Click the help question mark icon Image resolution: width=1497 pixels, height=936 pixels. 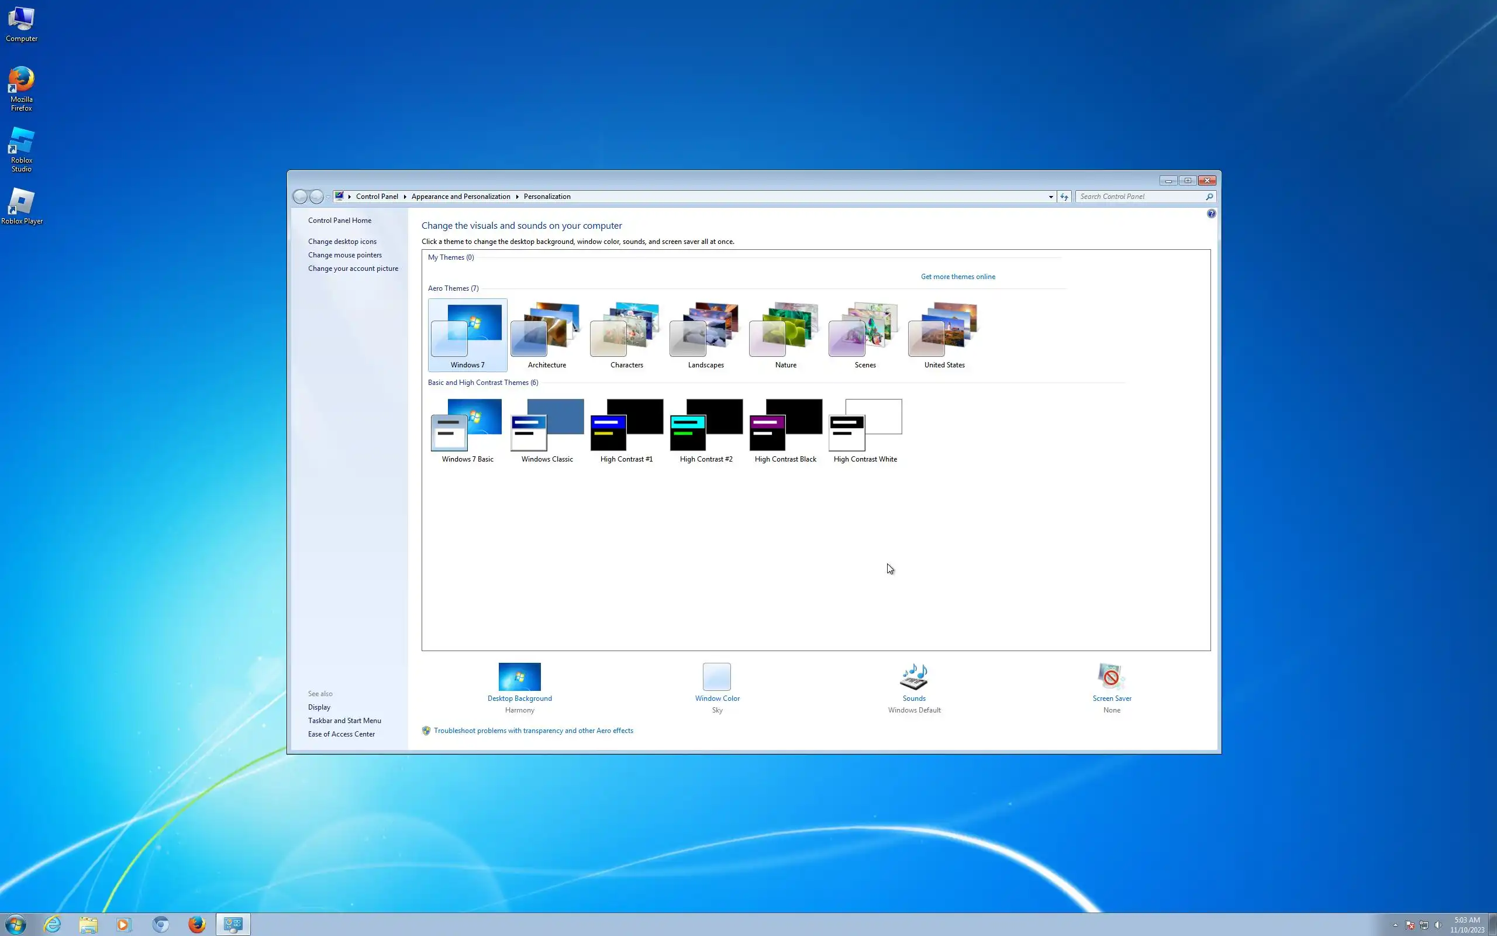[1210, 214]
